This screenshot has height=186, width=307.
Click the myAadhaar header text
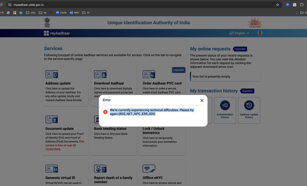click(60, 33)
